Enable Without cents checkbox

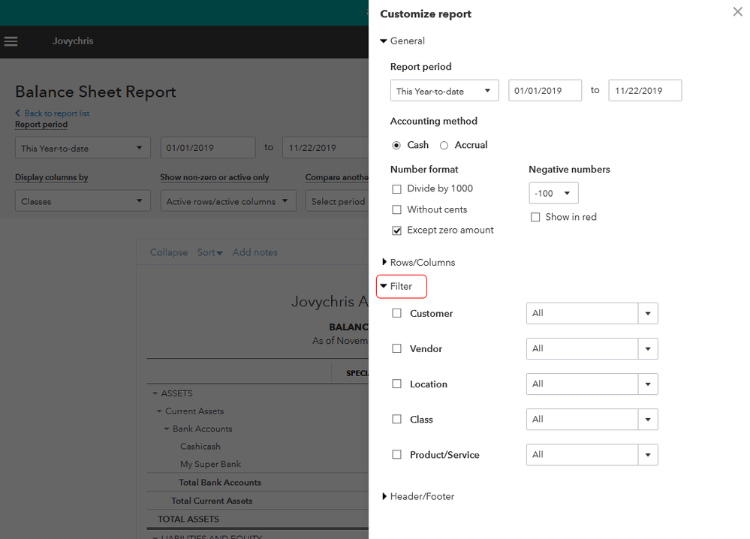(396, 209)
